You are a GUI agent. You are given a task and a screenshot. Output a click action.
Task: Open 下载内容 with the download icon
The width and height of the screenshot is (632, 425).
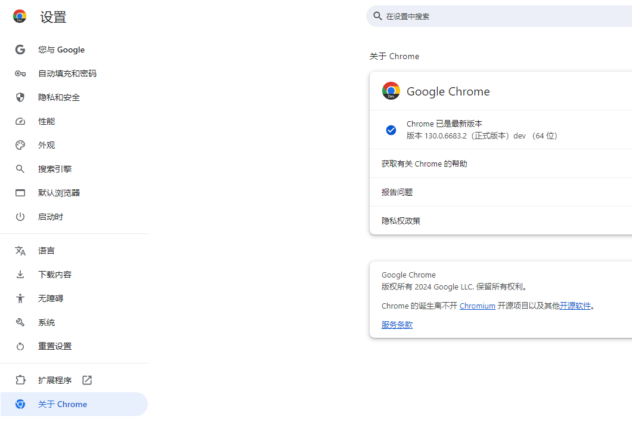pyautogui.click(x=20, y=274)
